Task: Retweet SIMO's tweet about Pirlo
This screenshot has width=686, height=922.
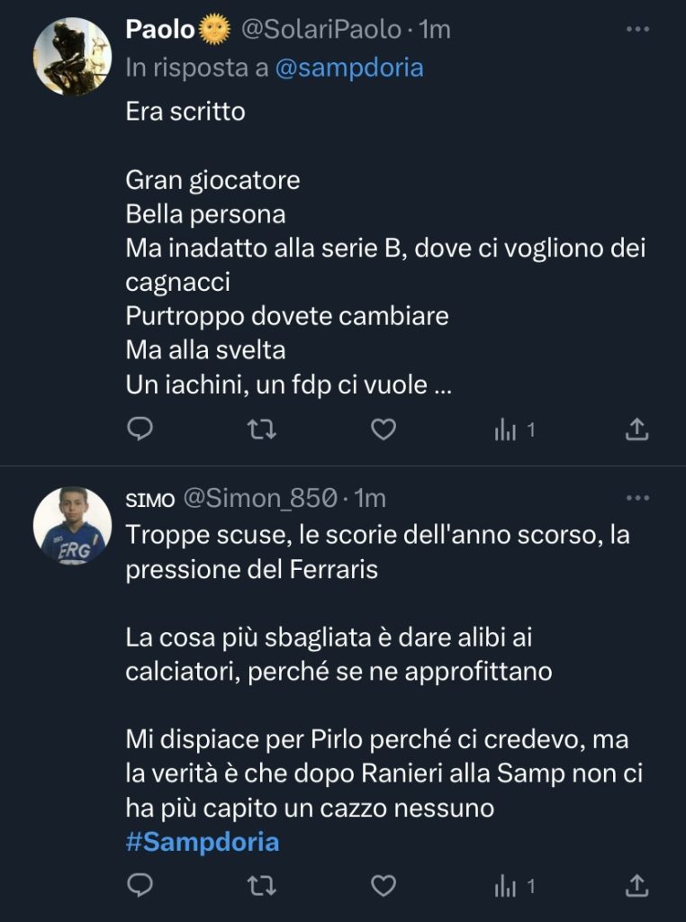Action: [x=261, y=887]
